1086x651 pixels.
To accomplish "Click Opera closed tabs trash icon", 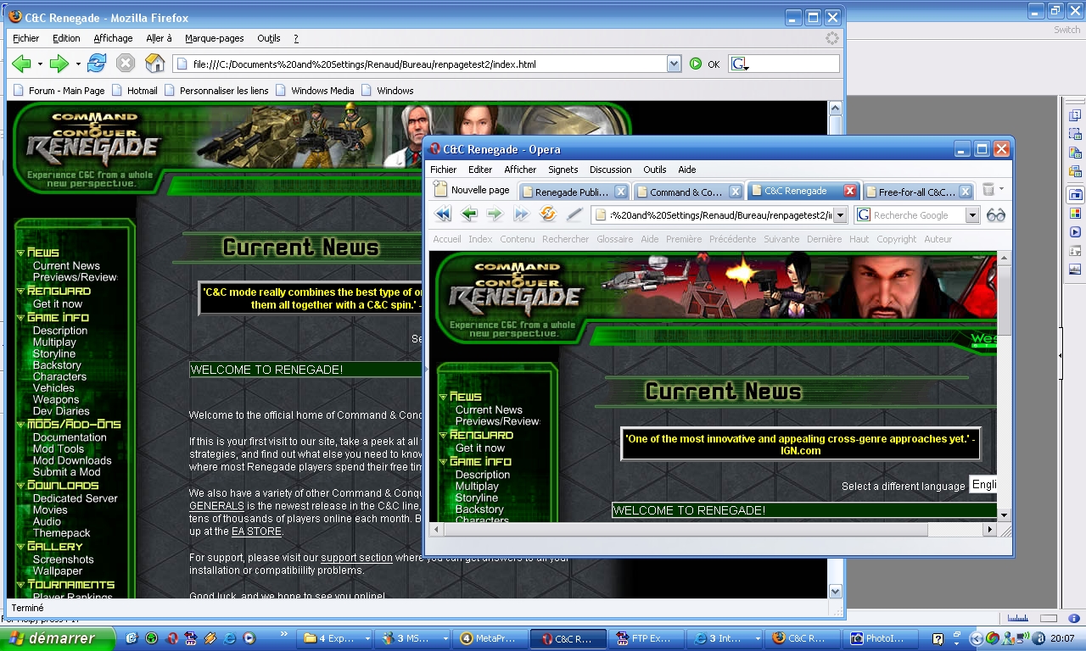I will pyautogui.click(x=988, y=191).
